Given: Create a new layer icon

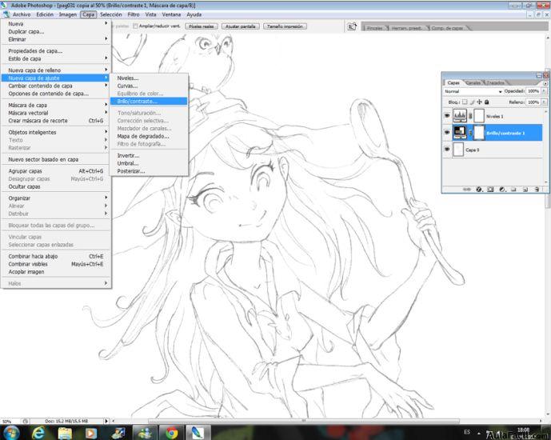Looking at the screenshot, I should (525, 190).
